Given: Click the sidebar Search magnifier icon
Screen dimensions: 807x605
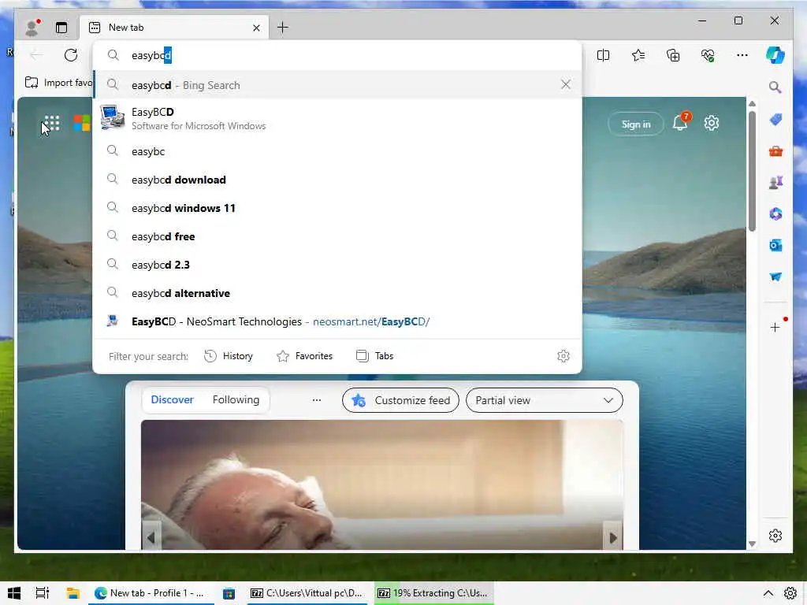Looking at the screenshot, I should pos(775,87).
